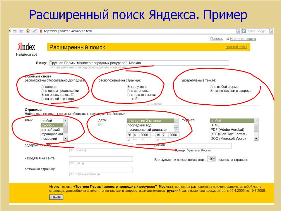This screenshot has width=281, height=211.
Task: Click the browser reload icon
Action: (x=28, y=31)
